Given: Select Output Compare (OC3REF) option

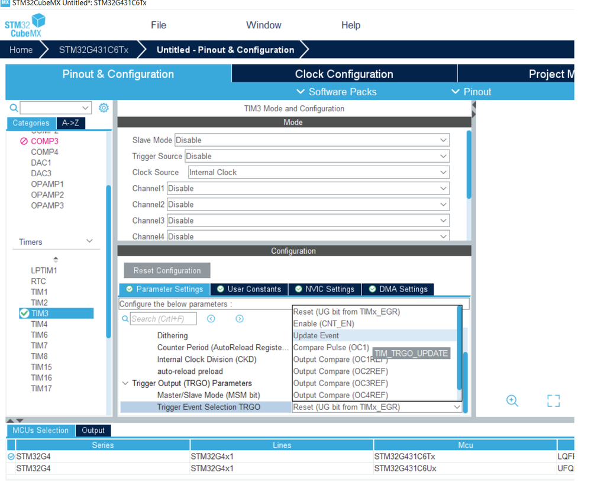Looking at the screenshot, I should pyautogui.click(x=374, y=383).
